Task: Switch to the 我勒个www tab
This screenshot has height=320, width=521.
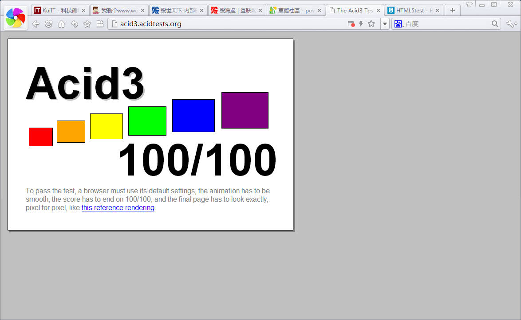Action: (x=119, y=10)
